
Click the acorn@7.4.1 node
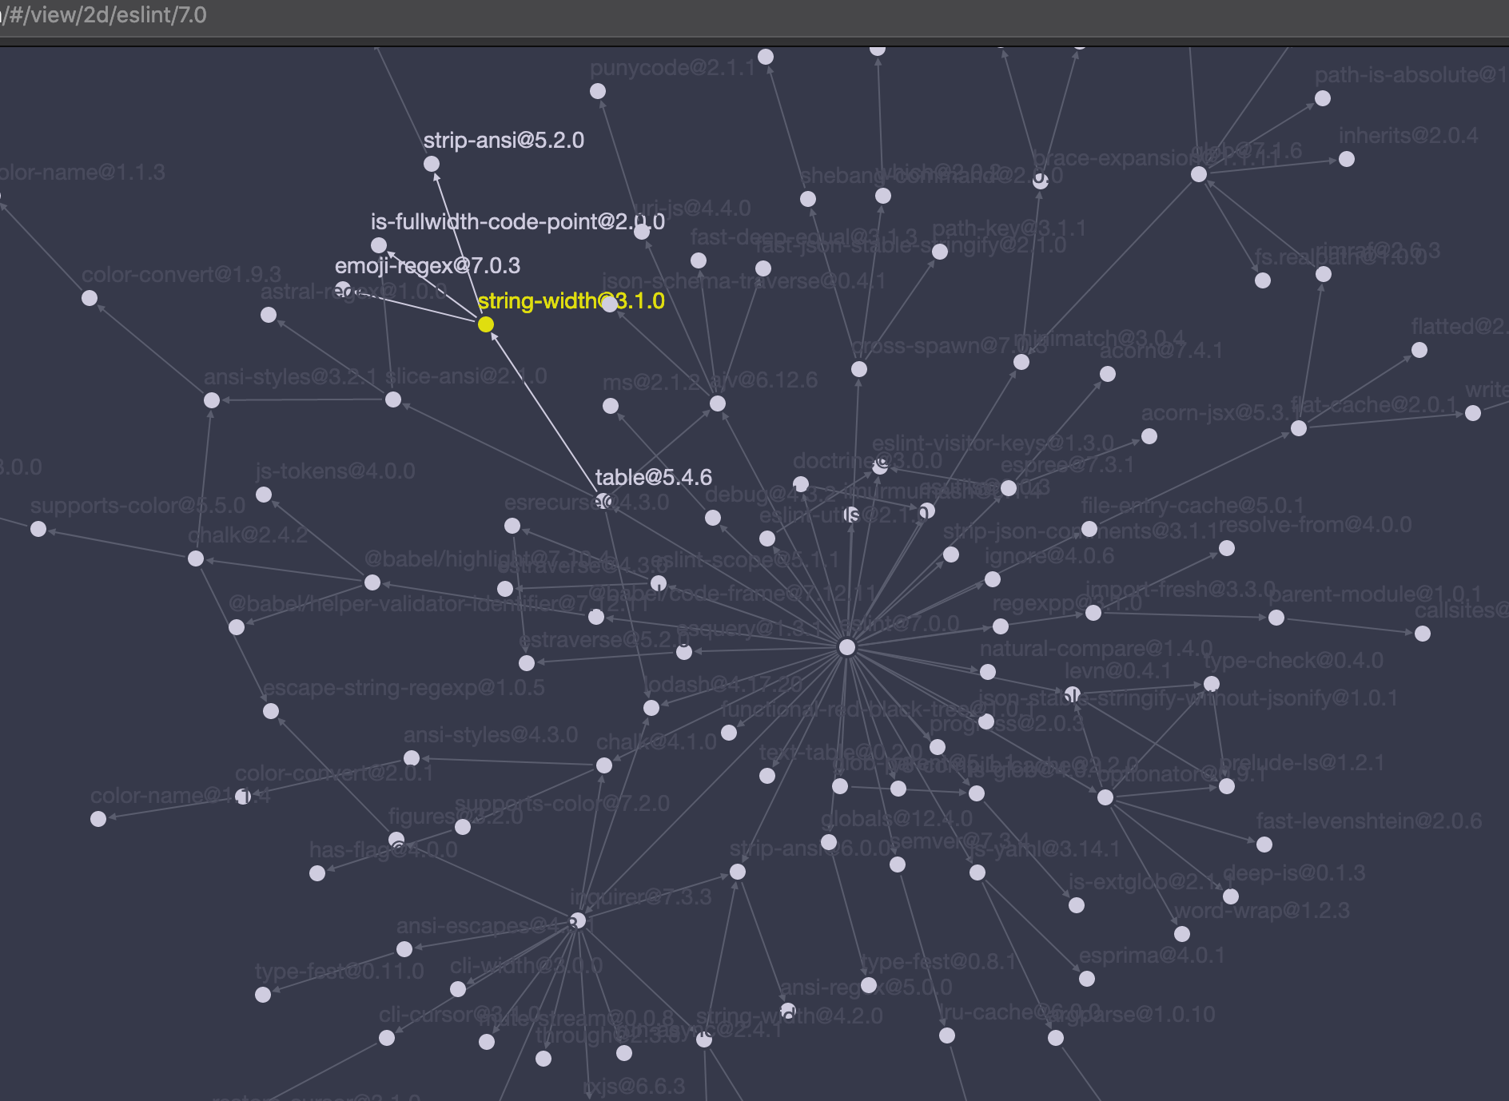(1107, 373)
